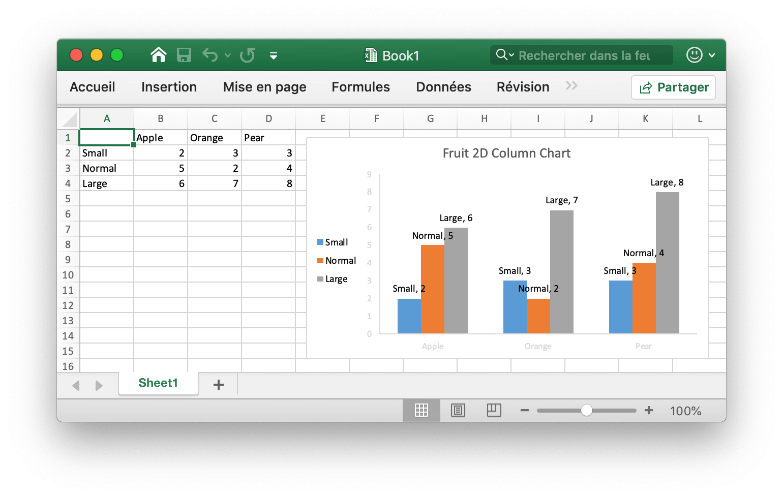Select the Sheet1 worksheet tab
The width and height of the screenshot is (783, 497).
click(158, 383)
